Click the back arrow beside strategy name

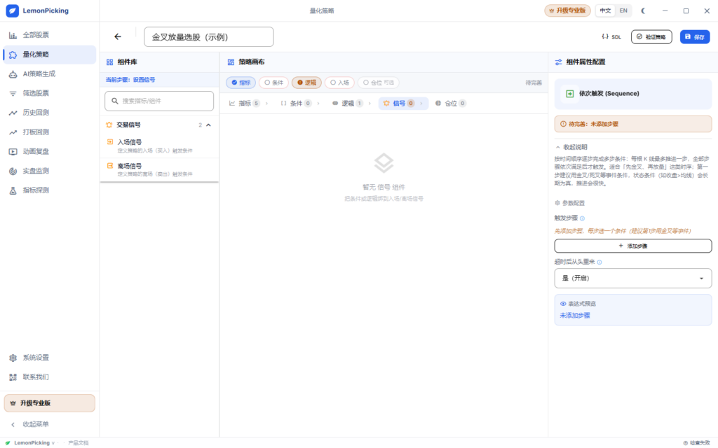pos(118,36)
